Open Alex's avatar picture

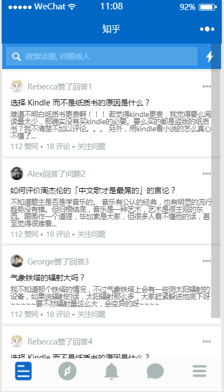click(x=17, y=173)
